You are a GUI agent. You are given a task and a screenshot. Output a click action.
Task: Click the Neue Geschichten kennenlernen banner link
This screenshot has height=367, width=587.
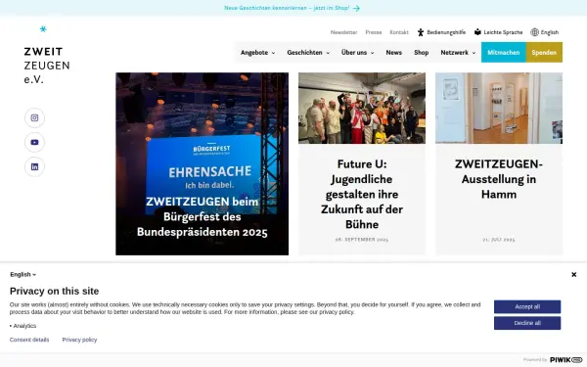(x=287, y=8)
